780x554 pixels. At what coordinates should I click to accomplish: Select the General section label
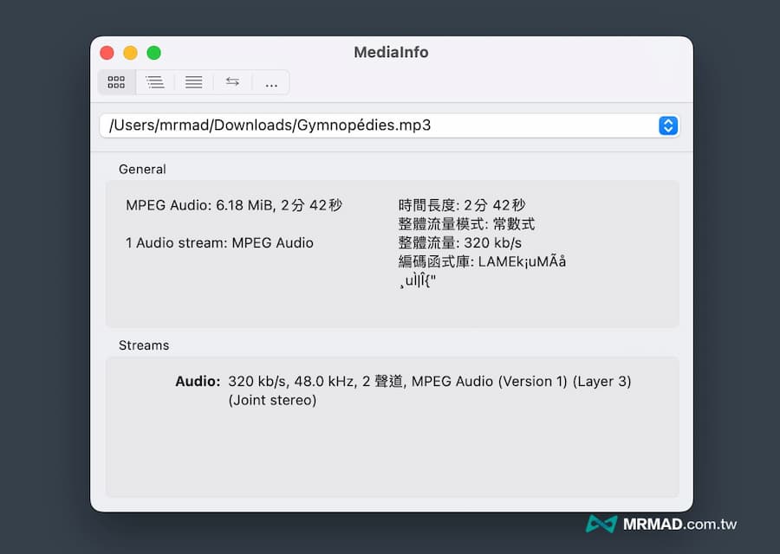click(142, 169)
